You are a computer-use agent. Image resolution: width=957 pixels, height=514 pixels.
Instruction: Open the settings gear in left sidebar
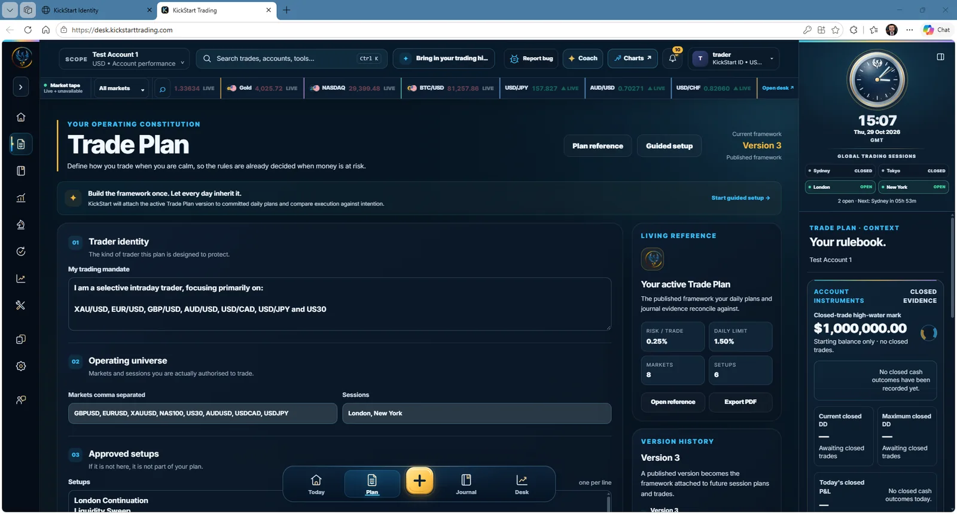(21, 366)
